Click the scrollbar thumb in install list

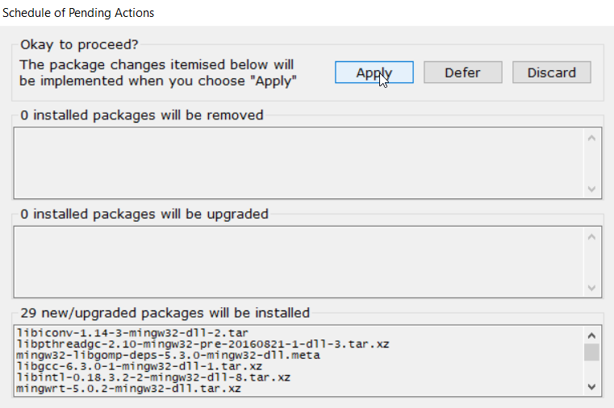pyautogui.click(x=591, y=352)
